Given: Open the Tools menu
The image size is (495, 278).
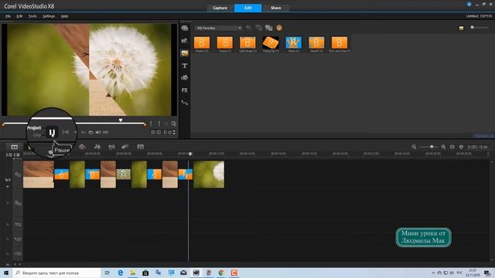Looking at the screenshot, I should click(32, 16).
